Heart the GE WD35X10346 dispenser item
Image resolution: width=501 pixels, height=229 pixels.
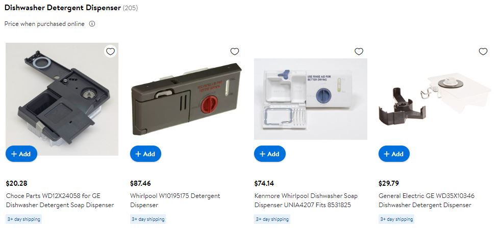click(x=483, y=51)
